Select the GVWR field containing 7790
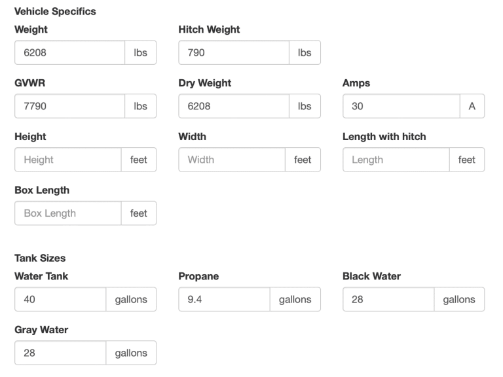Image resolution: width=503 pixels, height=377 pixels. click(x=69, y=106)
